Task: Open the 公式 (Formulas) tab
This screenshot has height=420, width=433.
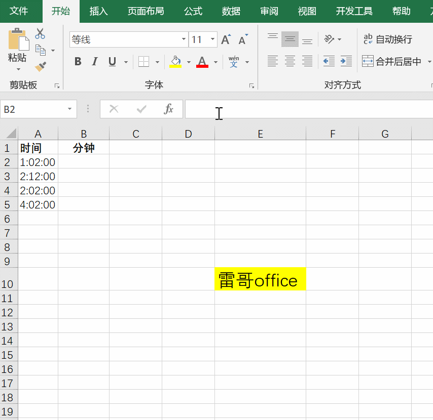Action: point(193,11)
